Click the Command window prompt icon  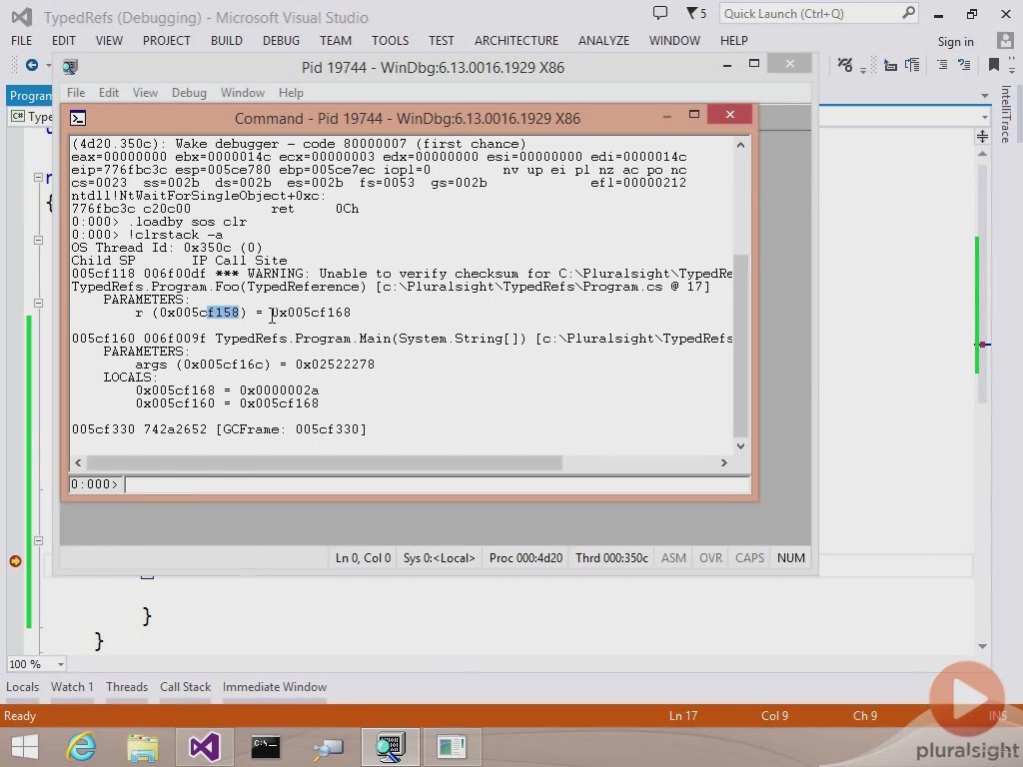click(x=78, y=118)
